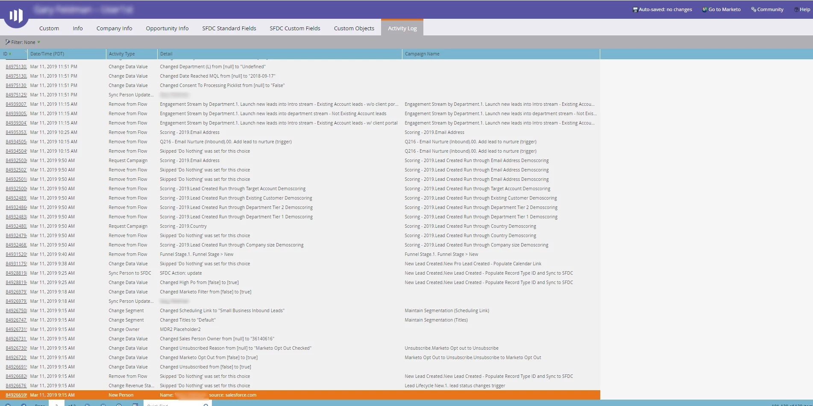Open the Filter: None dropdown arrow

pos(39,42)
